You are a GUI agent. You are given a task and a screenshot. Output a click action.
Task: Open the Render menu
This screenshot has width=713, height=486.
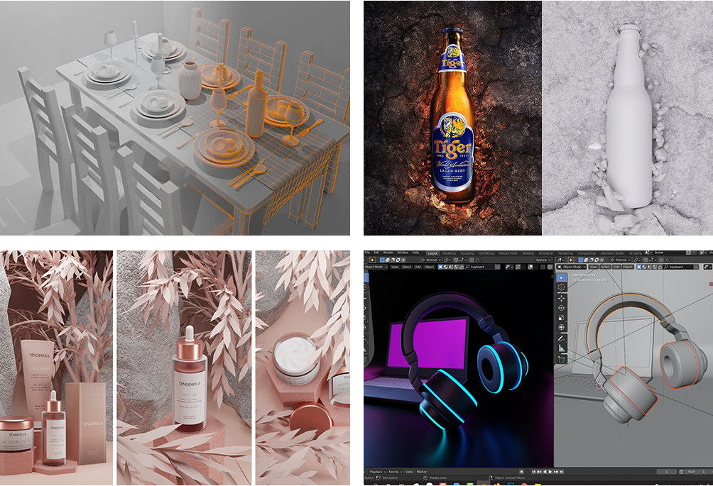(x=388, y=253)
